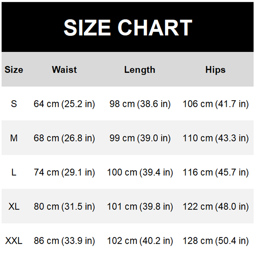Select hips value 122 cm (48.0 in)
The image size is (256, 256).
(216, 207)
